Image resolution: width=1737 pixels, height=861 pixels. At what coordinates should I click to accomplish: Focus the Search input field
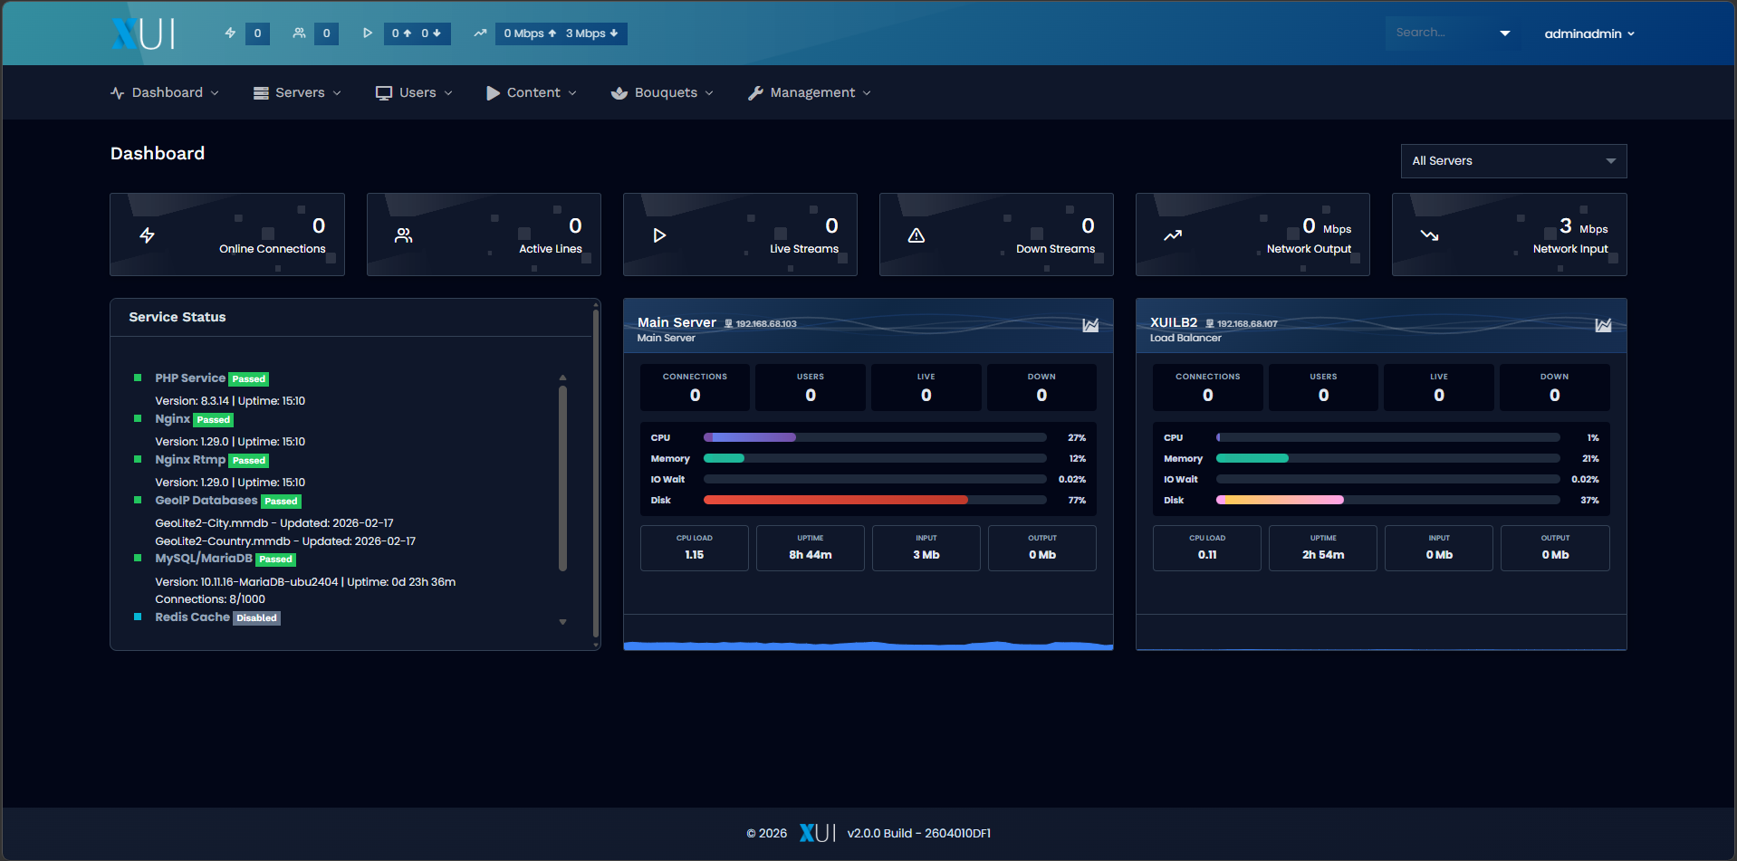(x=1438, y=33)
